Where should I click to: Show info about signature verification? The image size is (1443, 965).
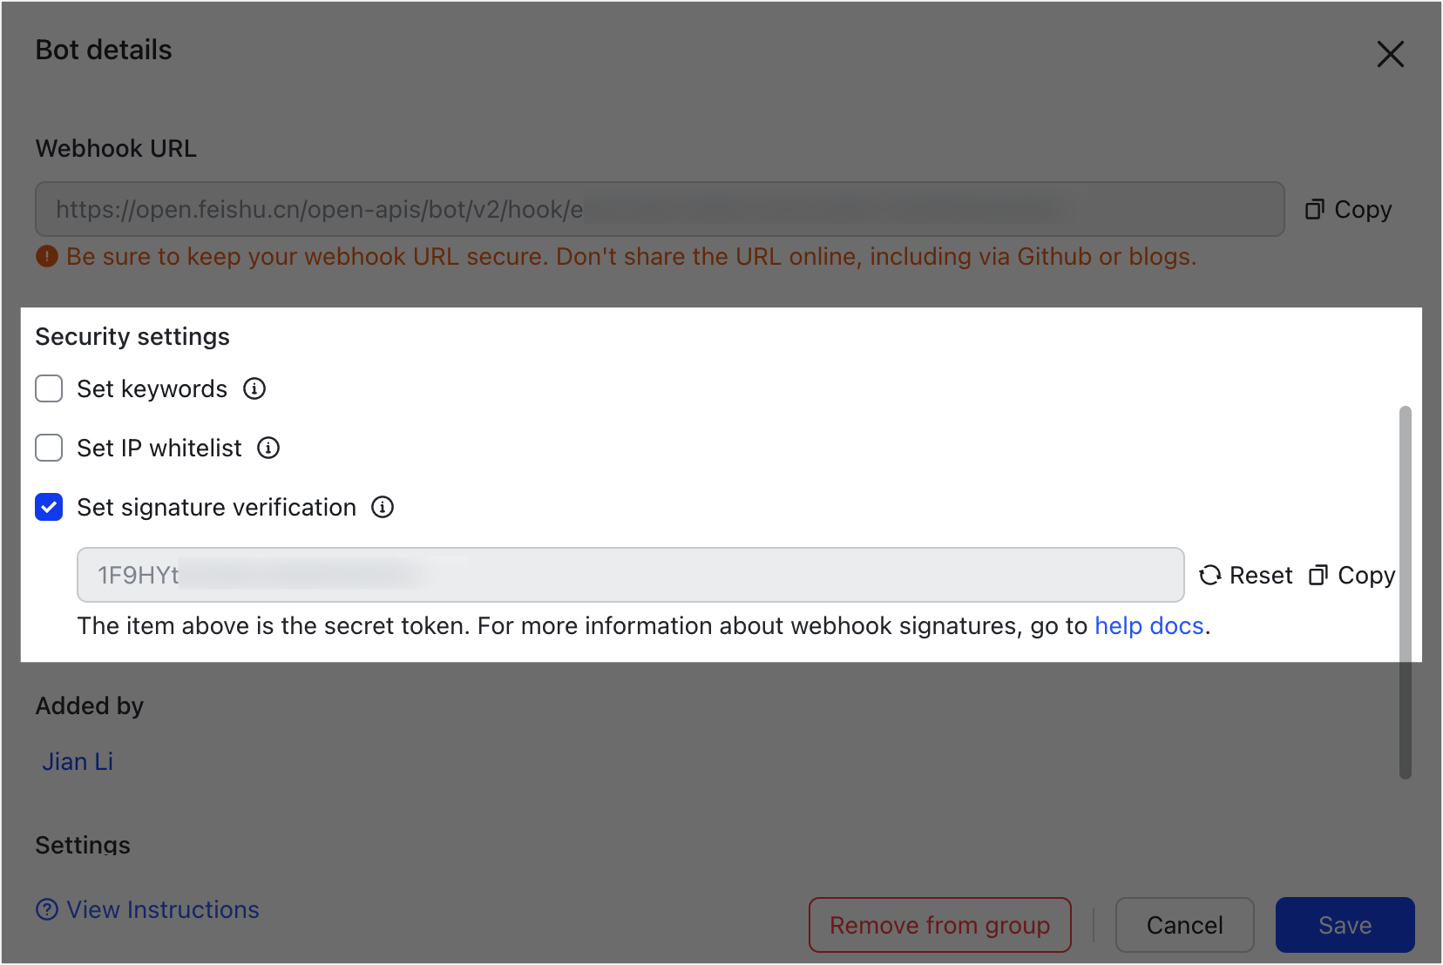coord(383,507)
